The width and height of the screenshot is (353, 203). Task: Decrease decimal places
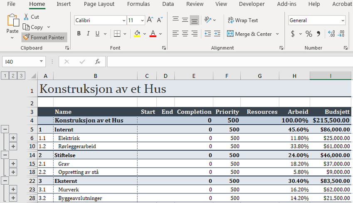click(x=341, y=34)
